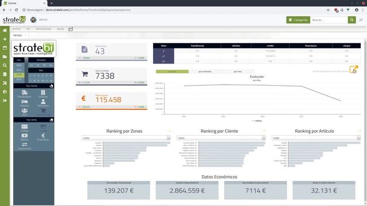The image size is (367, 206).
Task: Click the transferencia column header
Action: [197, 46]
